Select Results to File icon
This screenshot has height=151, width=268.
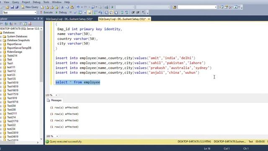[116, 13]
